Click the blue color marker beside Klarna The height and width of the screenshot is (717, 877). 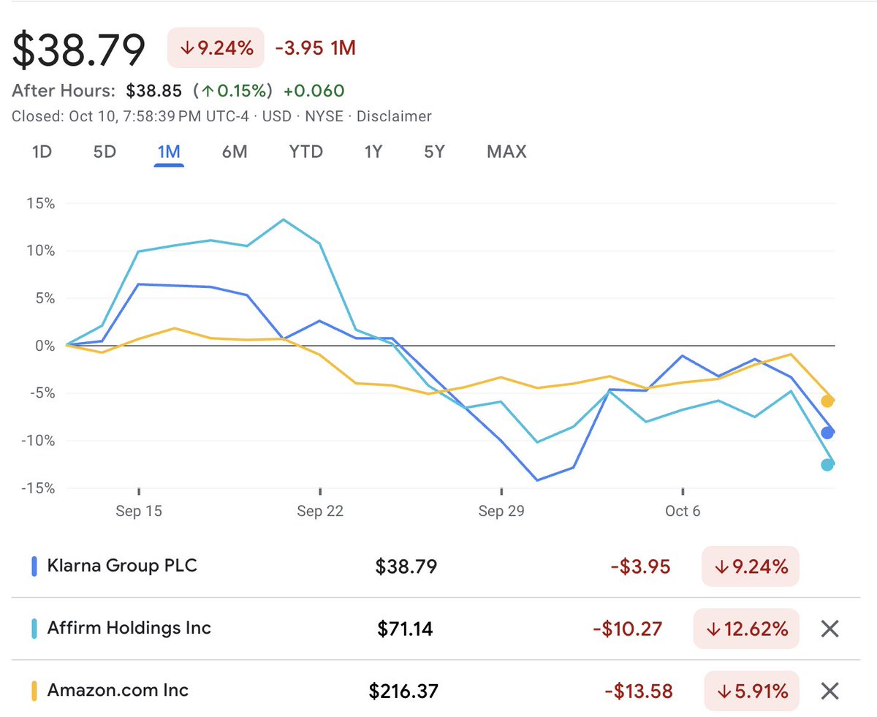(34, 566)
